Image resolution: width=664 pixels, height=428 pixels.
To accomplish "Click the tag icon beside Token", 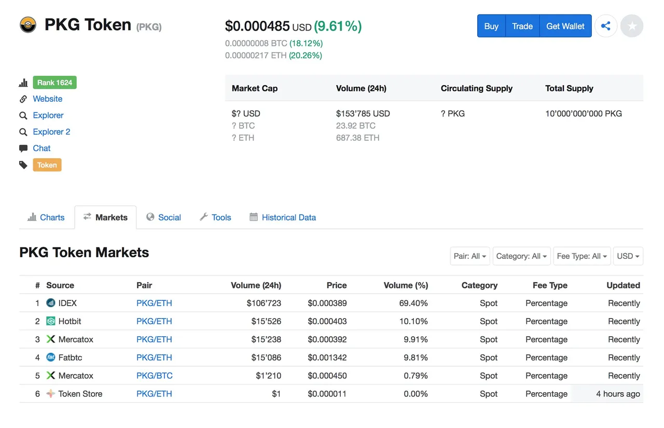I will click(23, 165).
